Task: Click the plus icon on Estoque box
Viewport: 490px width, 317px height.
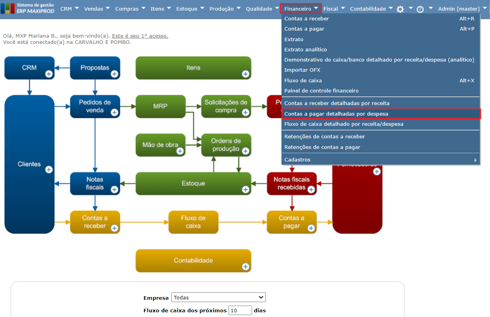Action: (245, 190)
